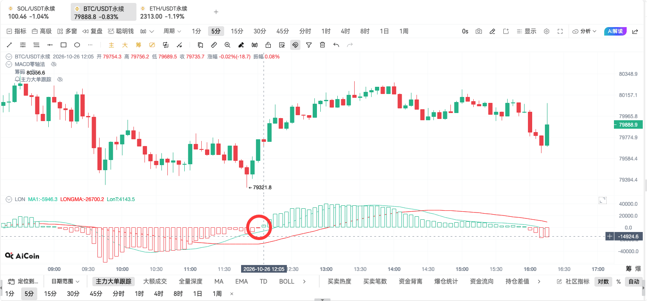647x301 pixels.
Task: Click the orange 大 marker tool
Action: 125,45
